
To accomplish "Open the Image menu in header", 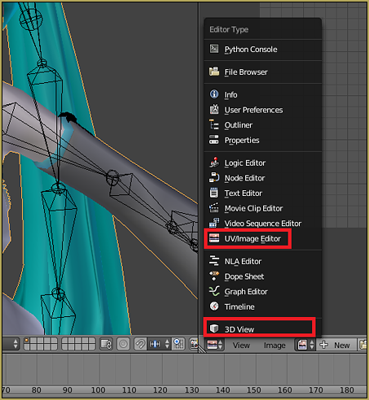I will (x=275, y=346).
